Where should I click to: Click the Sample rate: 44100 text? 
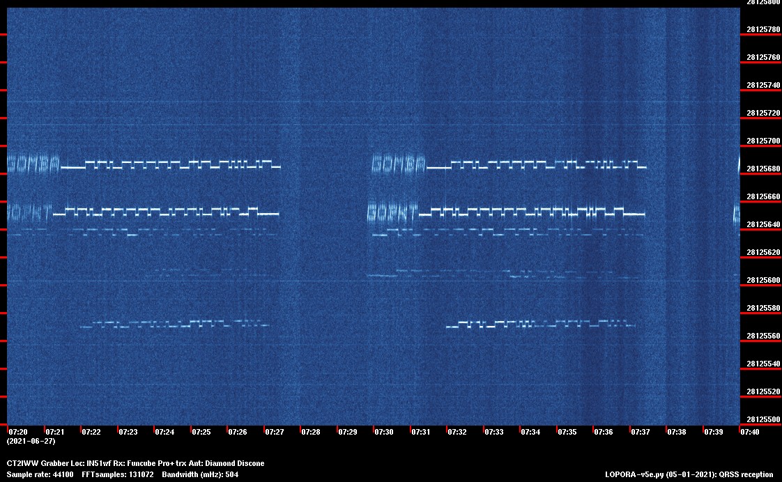[40, 475]
